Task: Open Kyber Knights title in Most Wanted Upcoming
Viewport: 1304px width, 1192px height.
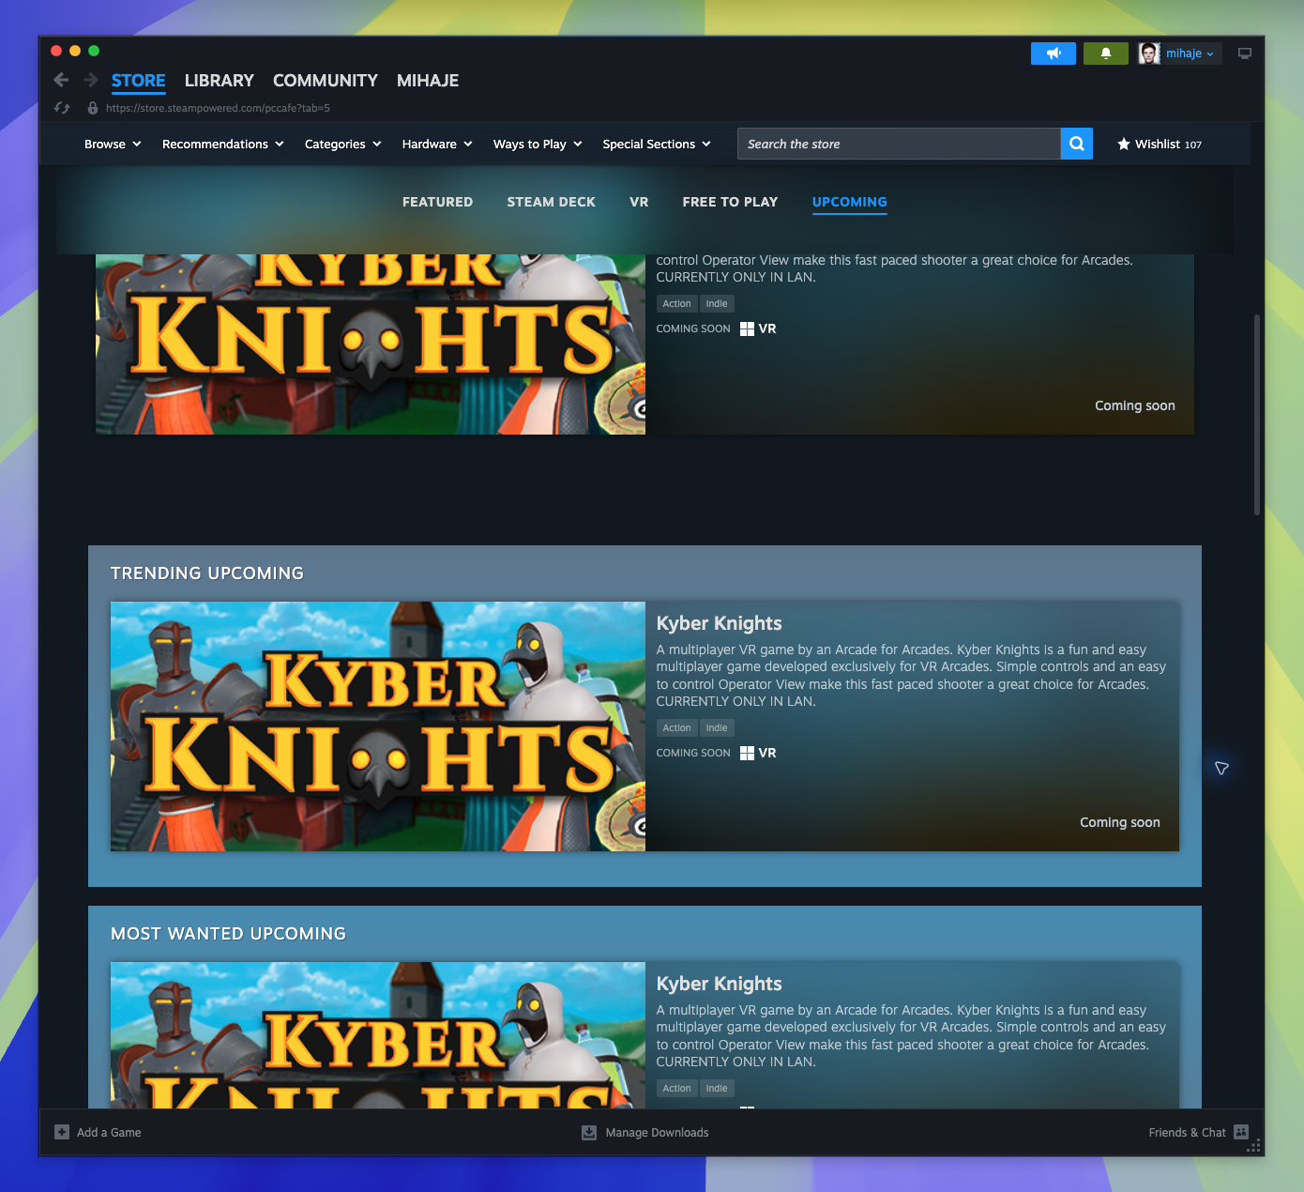Action: (719, 984)
